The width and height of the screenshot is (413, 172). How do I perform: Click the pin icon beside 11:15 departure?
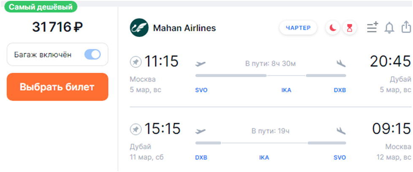[x=136, y=62]
